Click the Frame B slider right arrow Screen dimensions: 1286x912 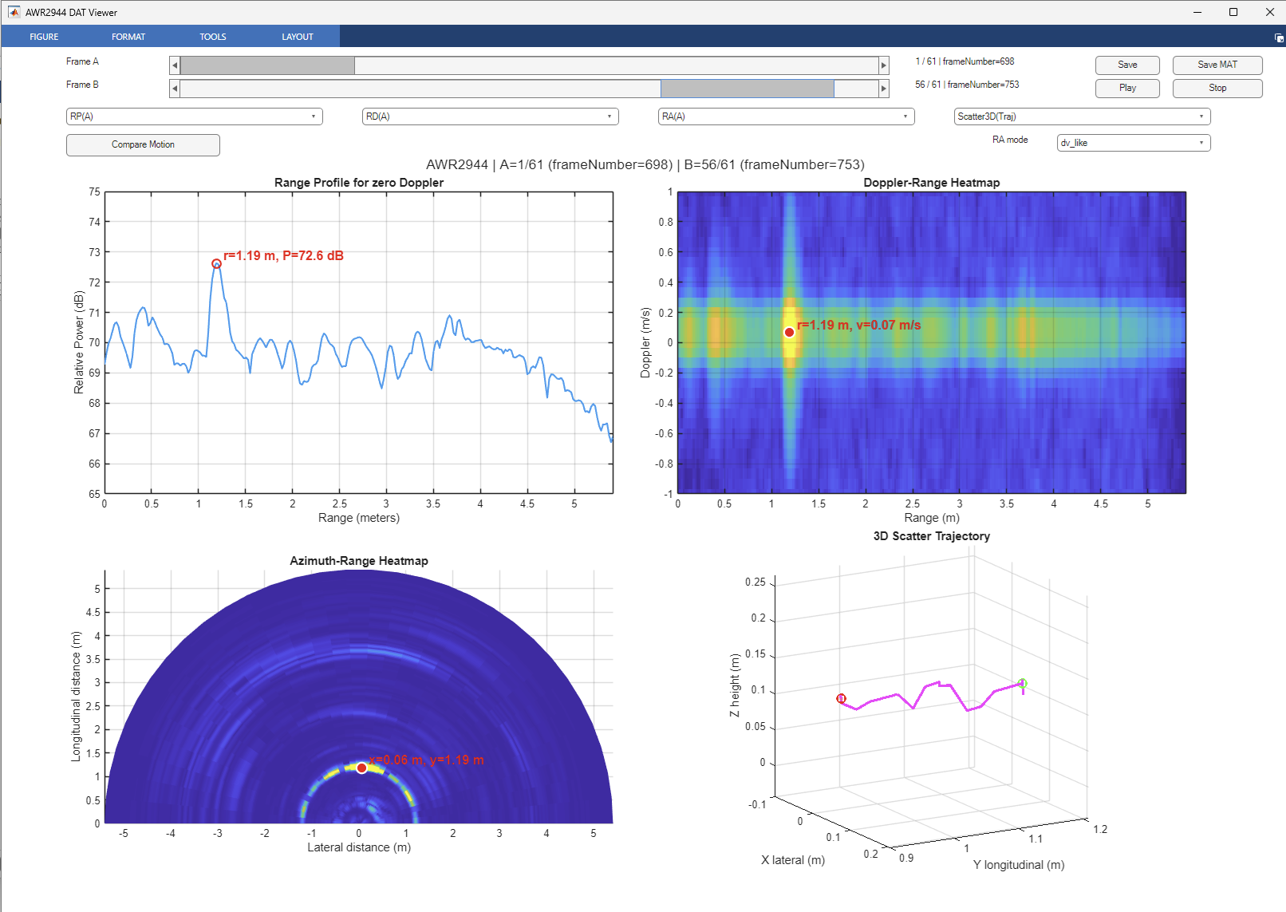(884, 89)
